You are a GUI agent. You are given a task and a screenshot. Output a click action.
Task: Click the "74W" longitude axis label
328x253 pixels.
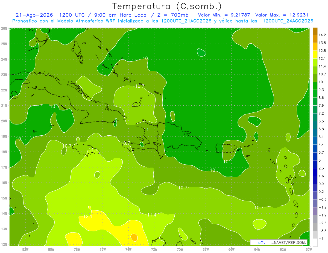128,249
